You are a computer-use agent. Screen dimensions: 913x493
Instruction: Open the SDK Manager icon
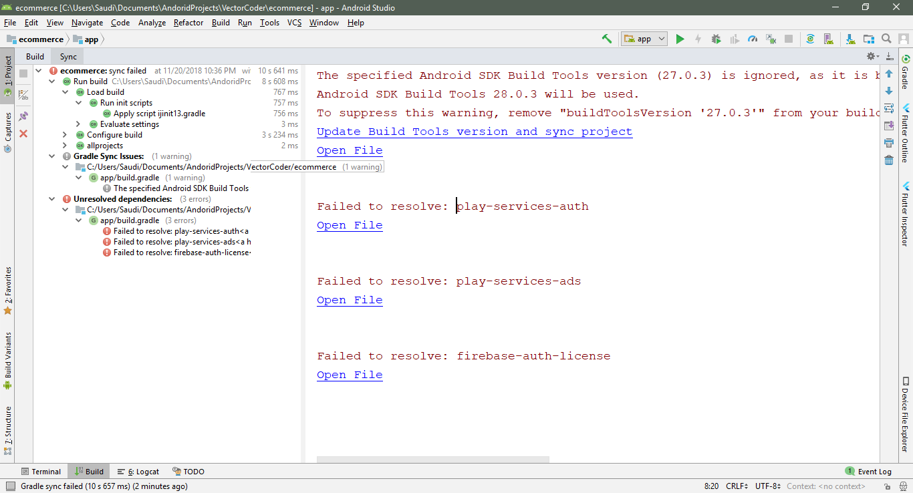850,39
